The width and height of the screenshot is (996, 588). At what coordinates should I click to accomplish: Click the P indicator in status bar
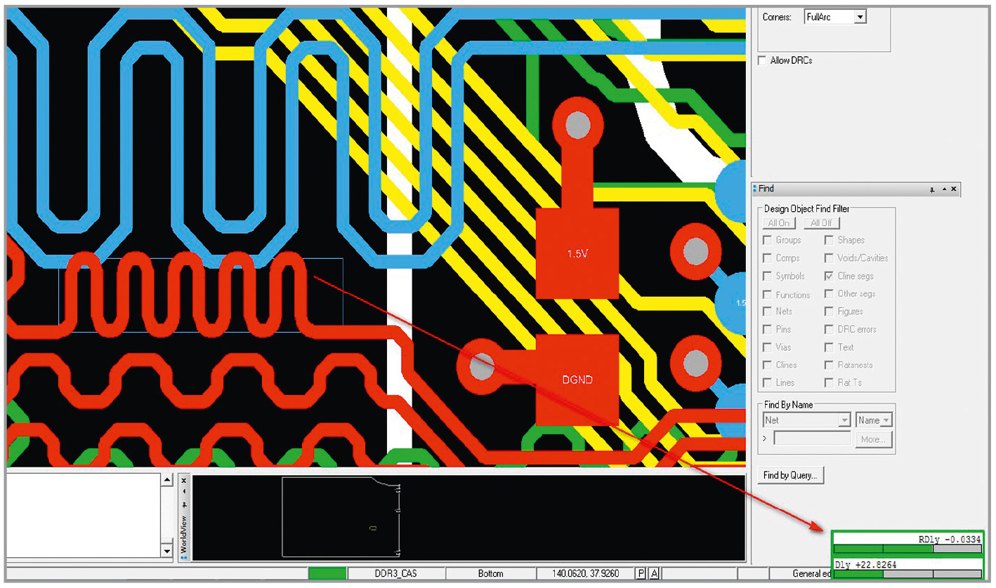point(641,574)
